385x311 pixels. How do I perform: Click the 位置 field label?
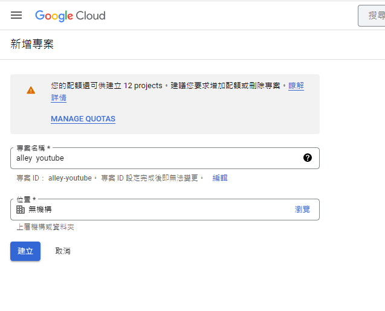click(26, 199)
